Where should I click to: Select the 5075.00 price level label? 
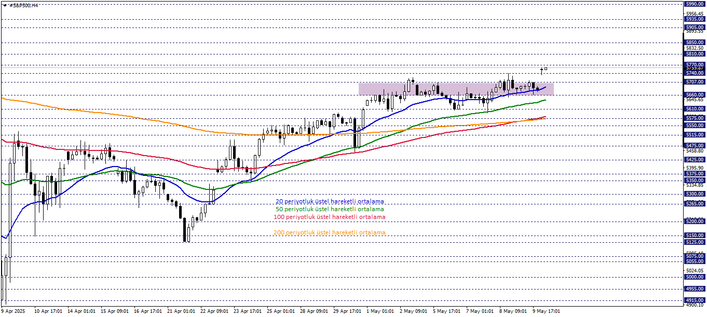coord(695,256)
